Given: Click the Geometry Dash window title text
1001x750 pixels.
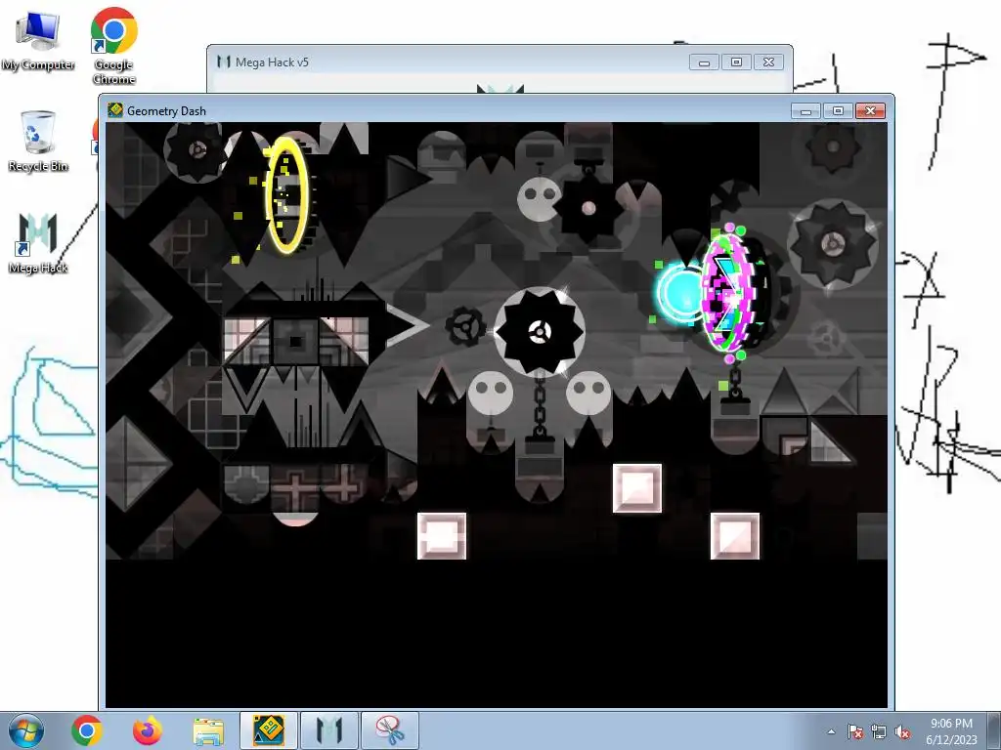Looking at the screenshot, I should tap(166, 111).
